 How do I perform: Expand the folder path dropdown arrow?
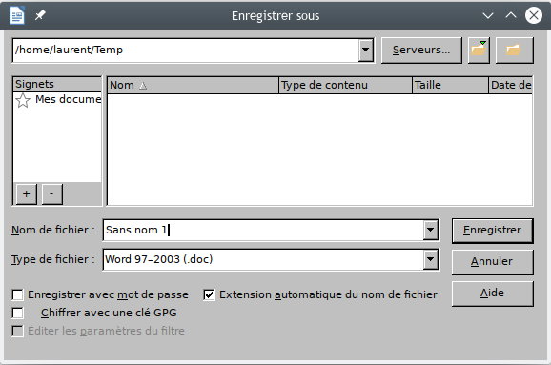coord(365,50)
